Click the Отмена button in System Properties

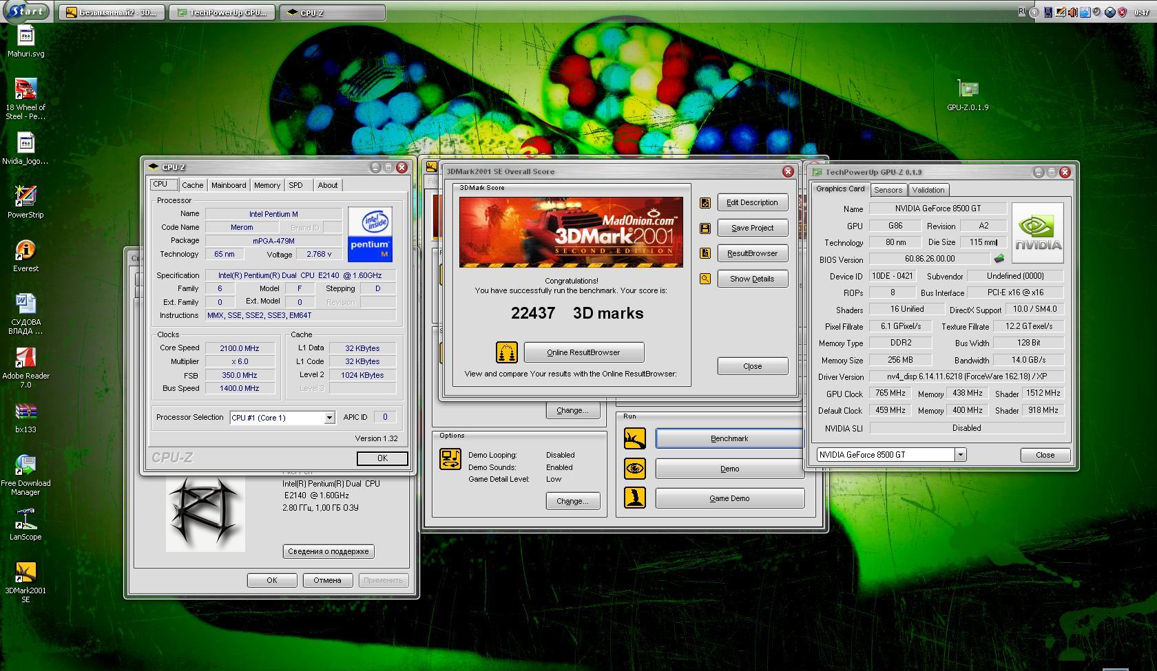point(327,580)
